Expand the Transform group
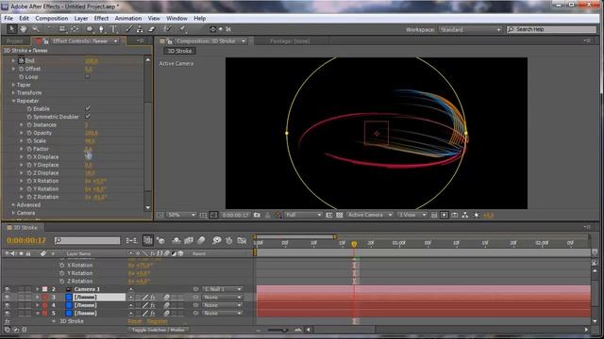 13,92
